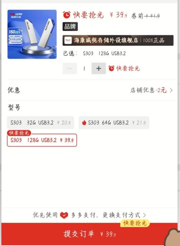Click the yellow 快要抢光 tag above submit
The height and width of the screenshot is (246, 180).
(135, 223)
